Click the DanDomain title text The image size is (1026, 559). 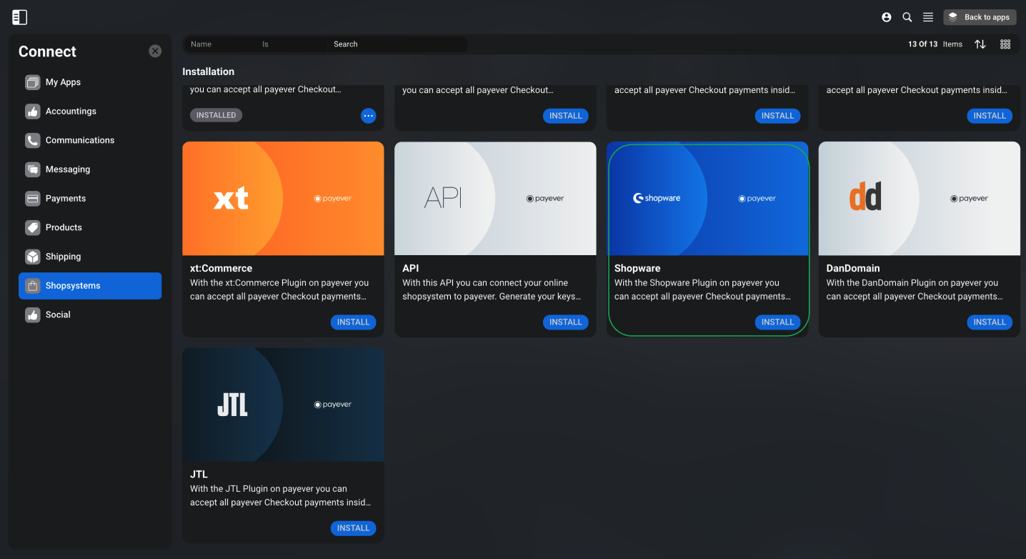853,269
